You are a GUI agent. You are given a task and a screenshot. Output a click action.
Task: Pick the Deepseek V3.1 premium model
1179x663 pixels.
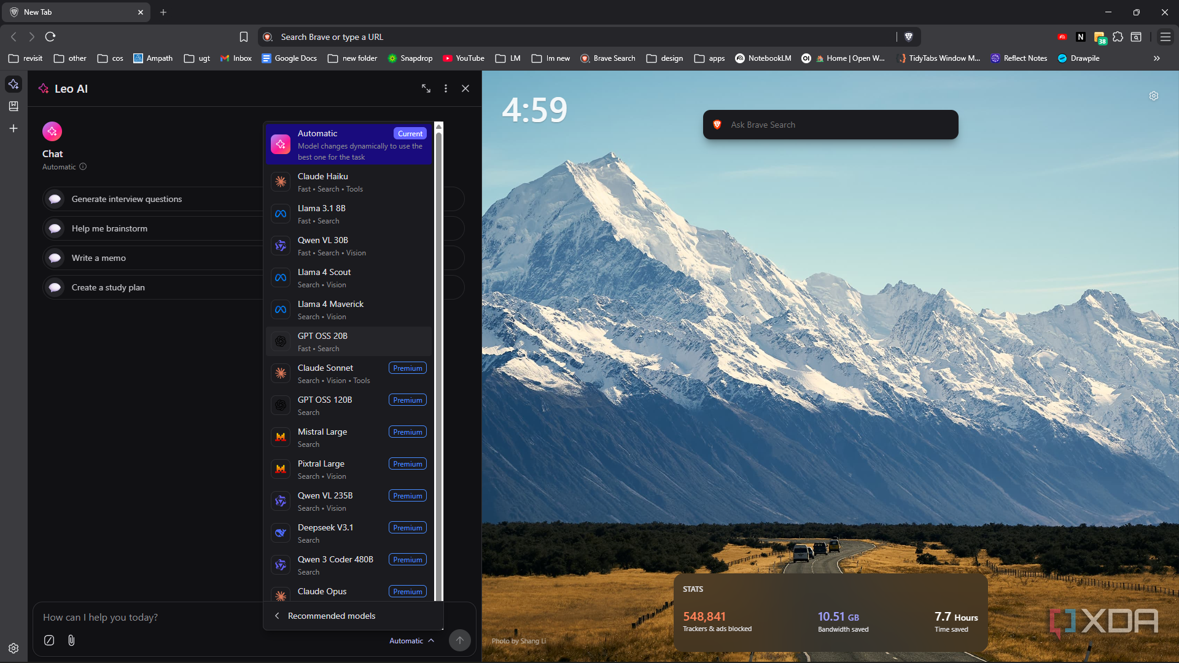pos(349,533)
